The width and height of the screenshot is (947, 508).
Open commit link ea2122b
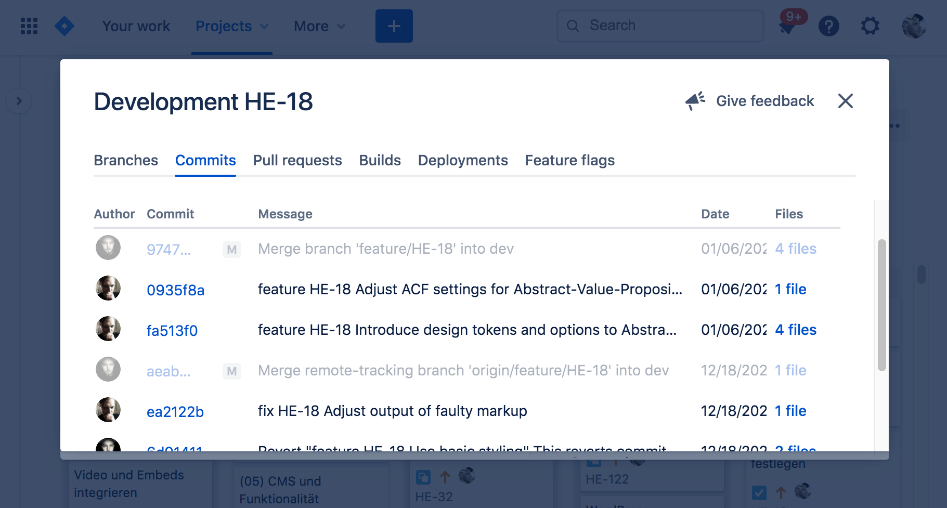(x=175, y=412)
